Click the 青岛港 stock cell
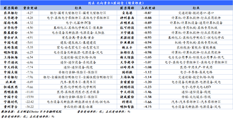 pyautogui.click(x=127, y=13)
